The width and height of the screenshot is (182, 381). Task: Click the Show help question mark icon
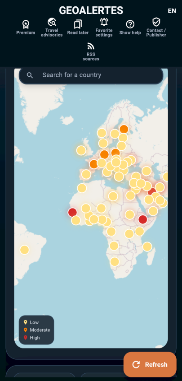point(130,24)
